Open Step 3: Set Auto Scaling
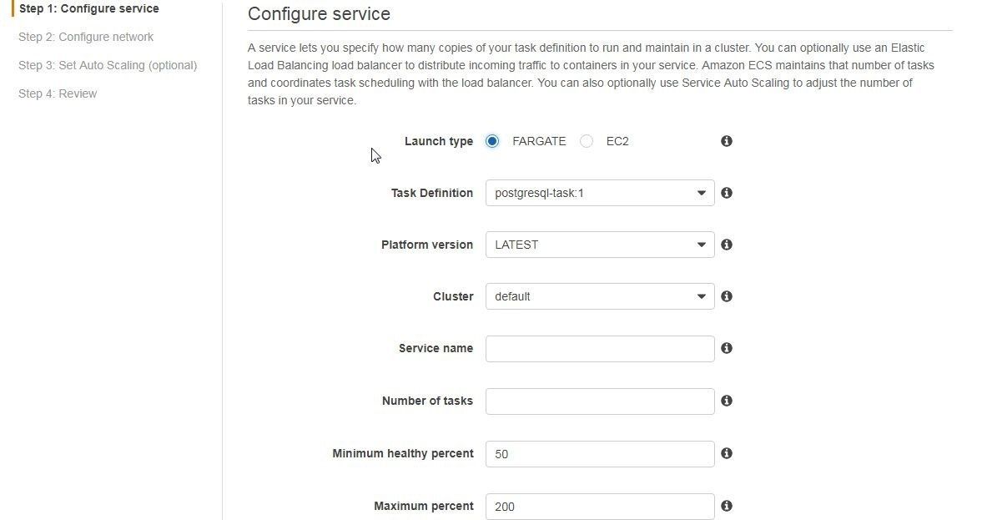 [108, 65]
